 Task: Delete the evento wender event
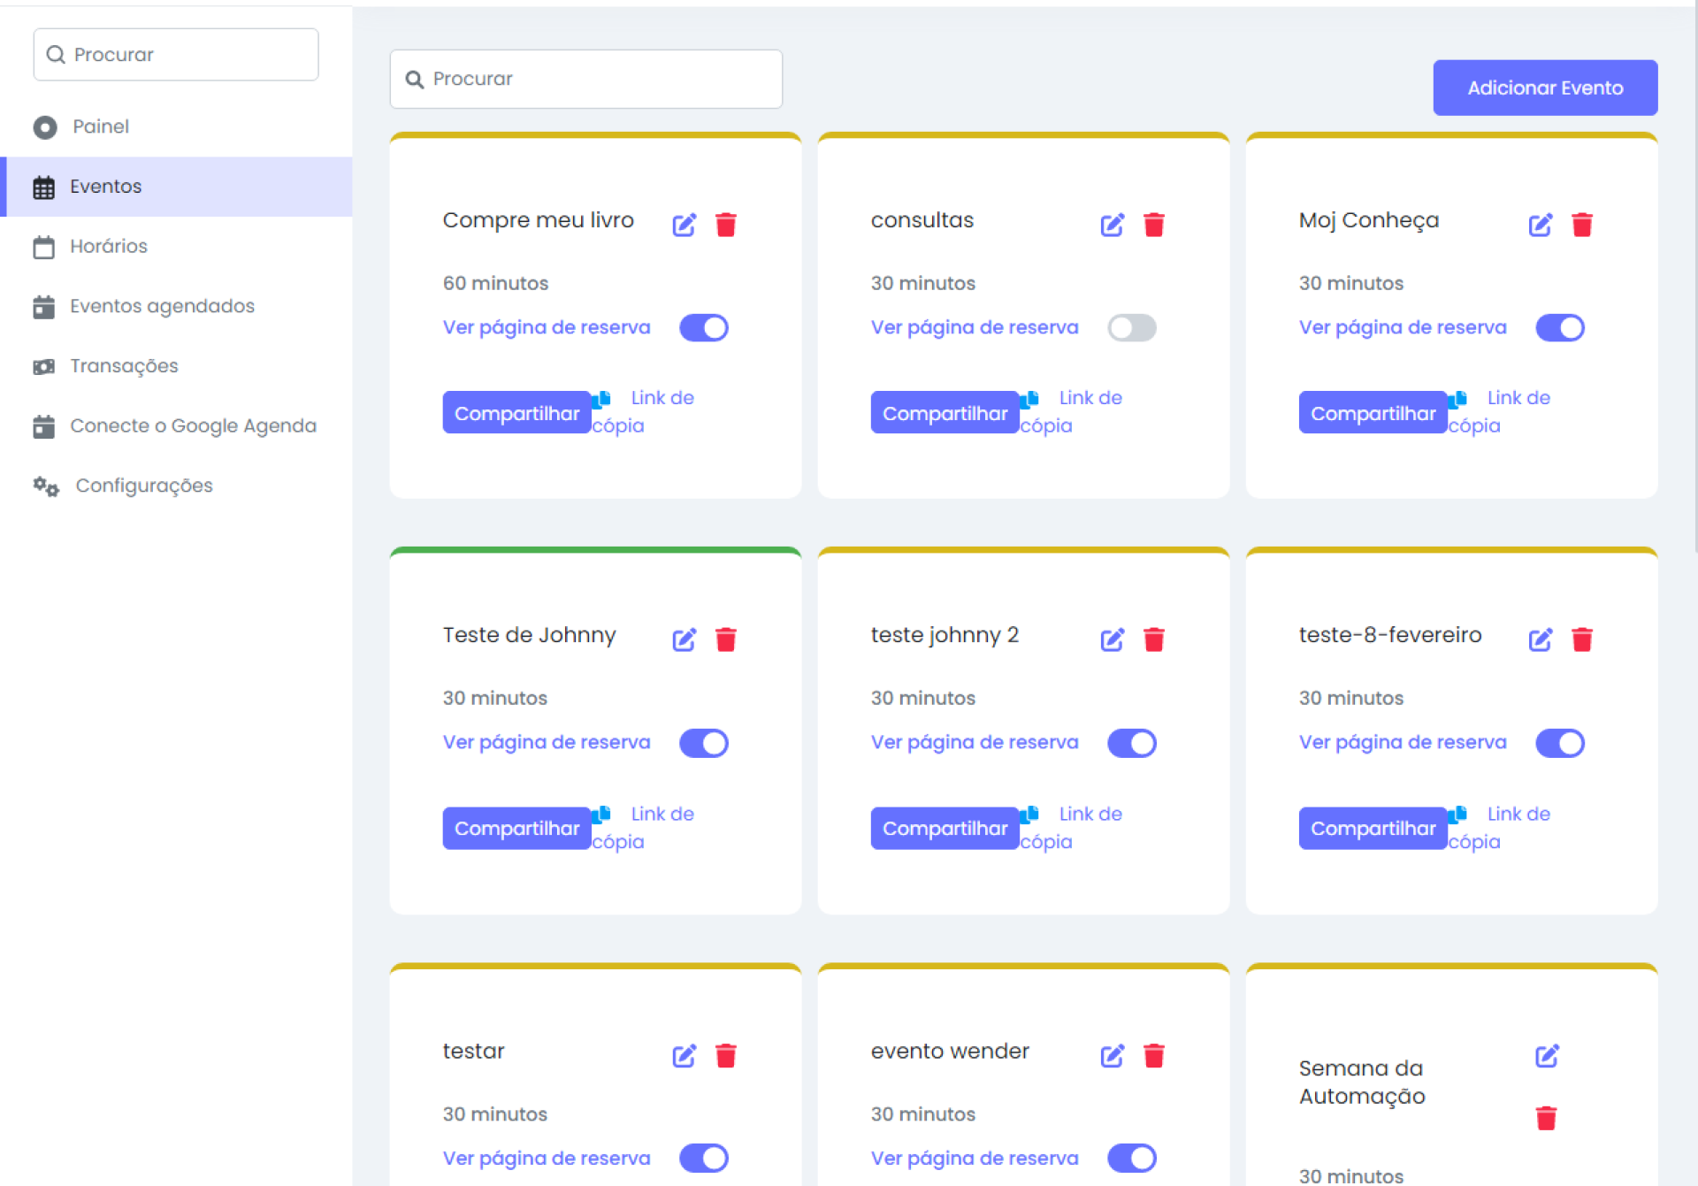pyautogui.click(x=1153, y=1055)
